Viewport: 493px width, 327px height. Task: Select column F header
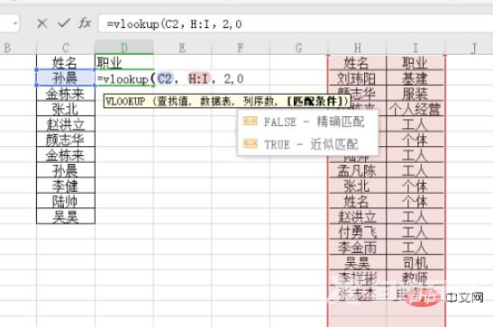[241, 48]
